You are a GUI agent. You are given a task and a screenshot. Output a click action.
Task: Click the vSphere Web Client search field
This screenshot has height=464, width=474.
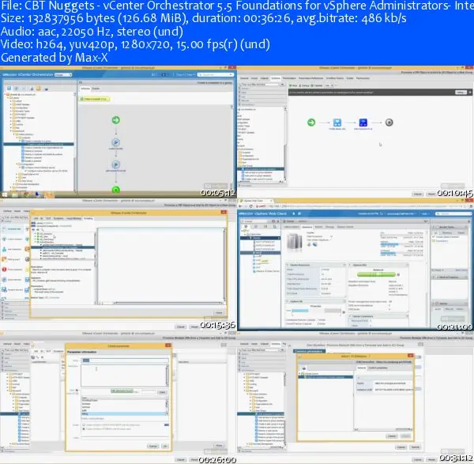click(x=453, y=213)
